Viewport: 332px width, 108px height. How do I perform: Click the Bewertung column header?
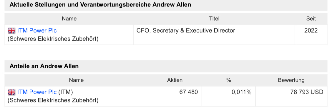pyautogui.click(x=291, y=80)
